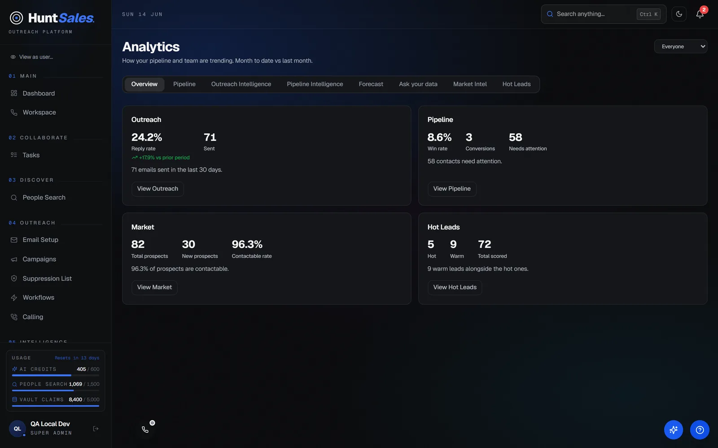Click the +17.9% vs prior period text
Viewport: 718px width, 448px height.
(164, 158)
